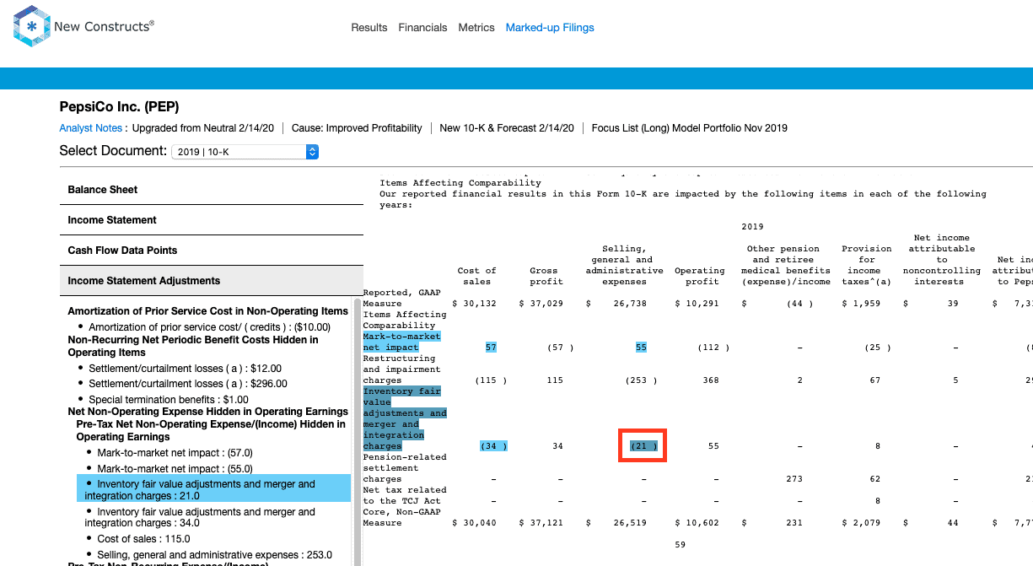
Task: Open the Select Document dropdown
Action: coord(245,152)
